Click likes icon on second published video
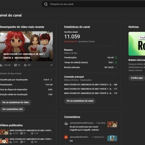The image size is (145, 145). tap(32, 142)
